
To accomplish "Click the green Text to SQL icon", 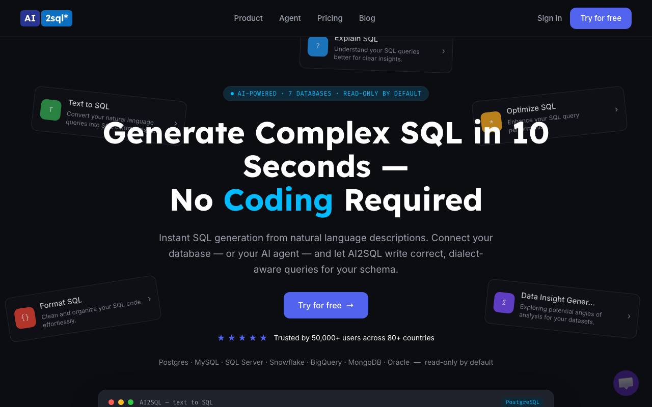I will (51, 110).
